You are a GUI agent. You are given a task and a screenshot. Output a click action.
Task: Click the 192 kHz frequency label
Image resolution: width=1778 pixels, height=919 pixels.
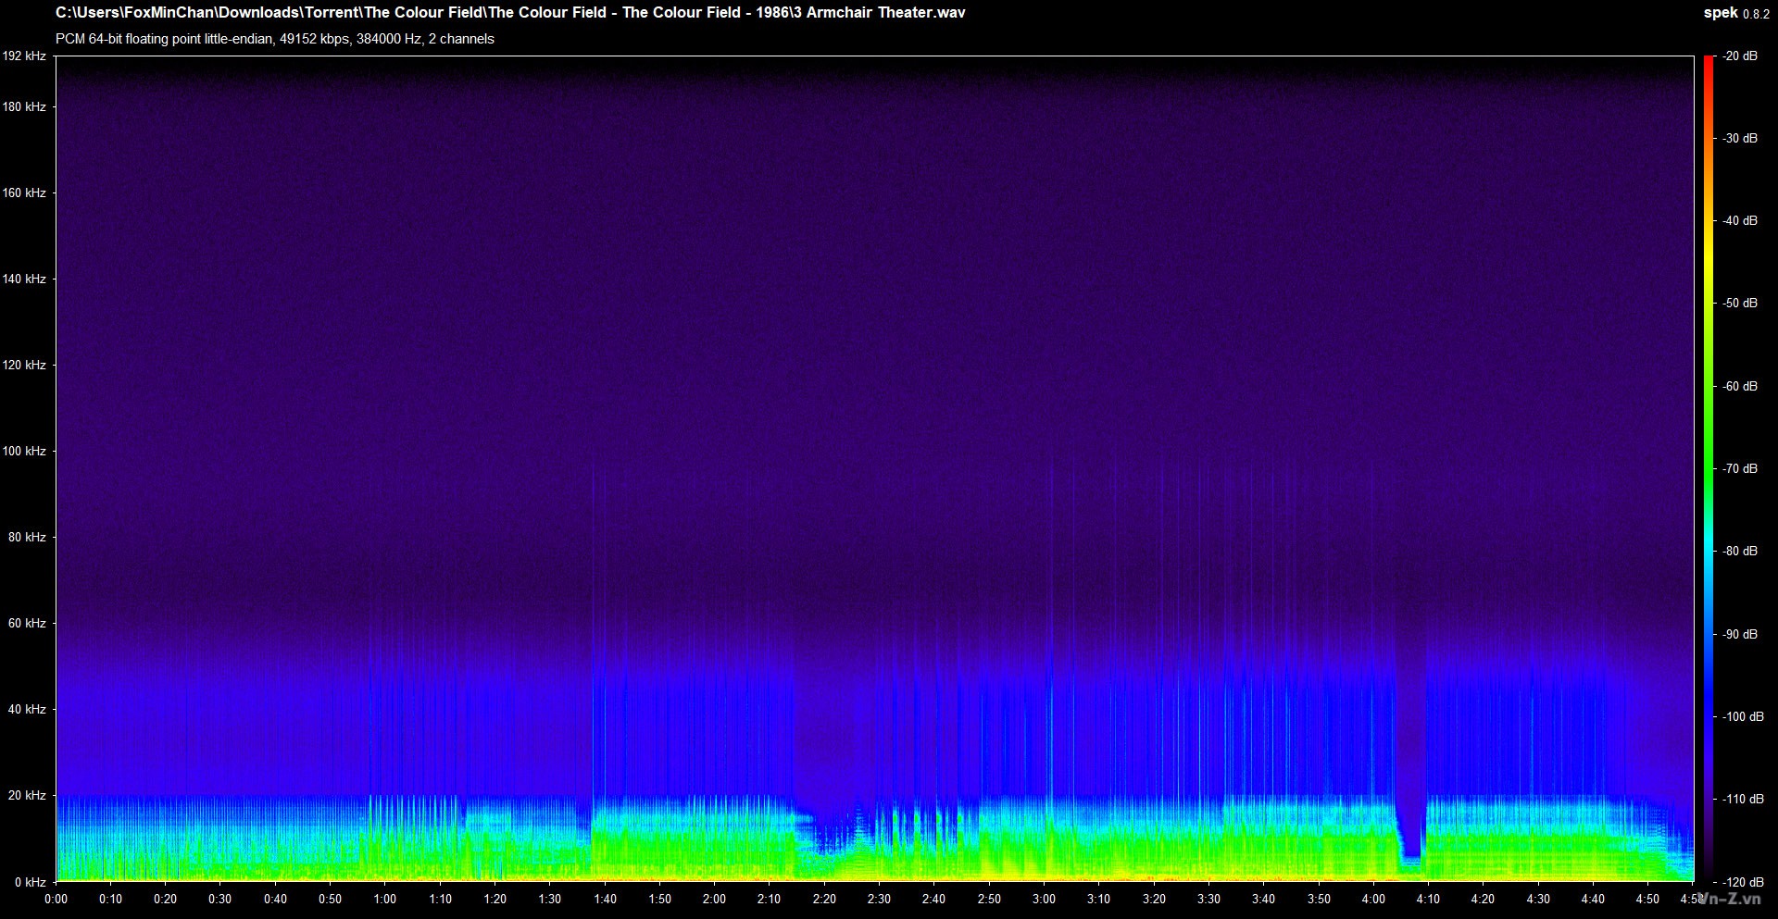coord(24,56)
